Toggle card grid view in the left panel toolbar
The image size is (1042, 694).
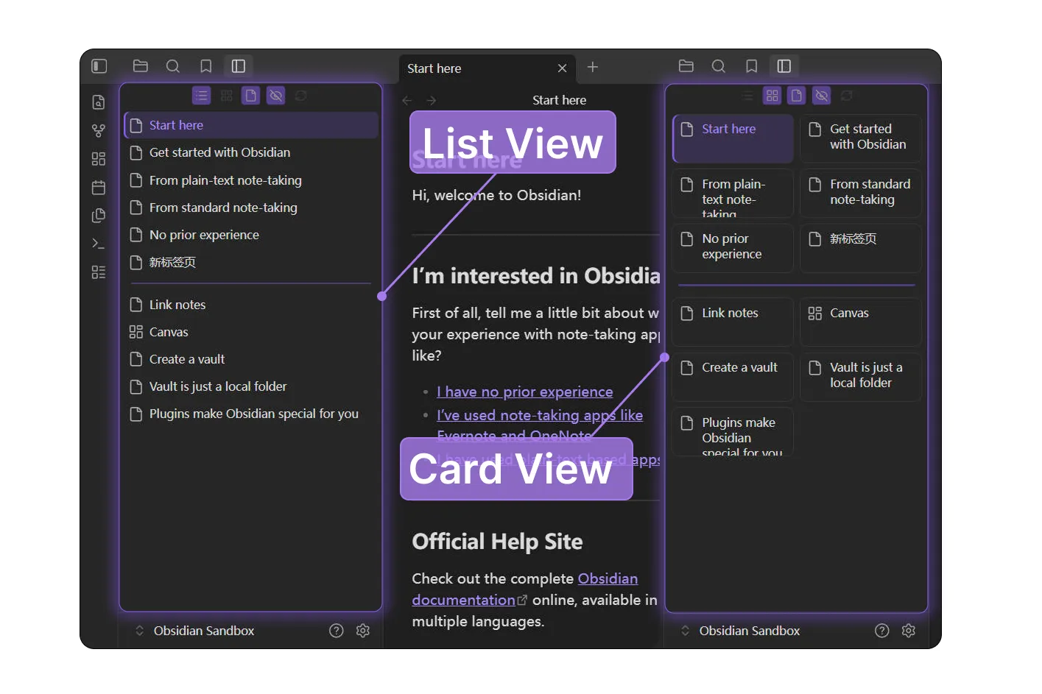tap(226, 96)
